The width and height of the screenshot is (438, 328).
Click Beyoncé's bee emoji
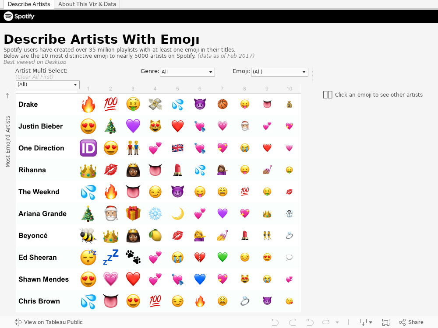(88, 236)
